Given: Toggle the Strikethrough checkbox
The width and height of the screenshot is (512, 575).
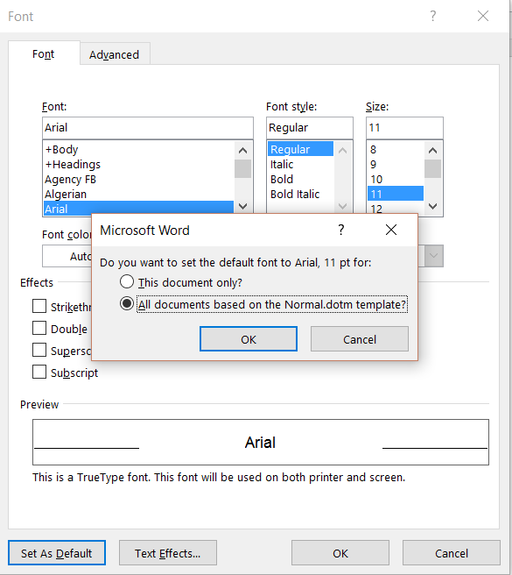Looking at the screenshot, I should [39, 306].
